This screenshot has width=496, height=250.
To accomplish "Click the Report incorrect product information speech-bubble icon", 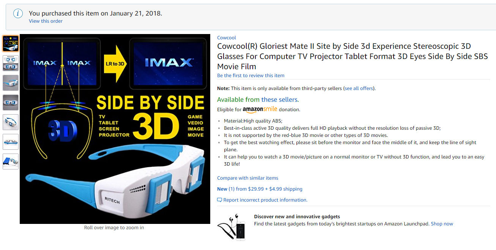I will [219, 200].
